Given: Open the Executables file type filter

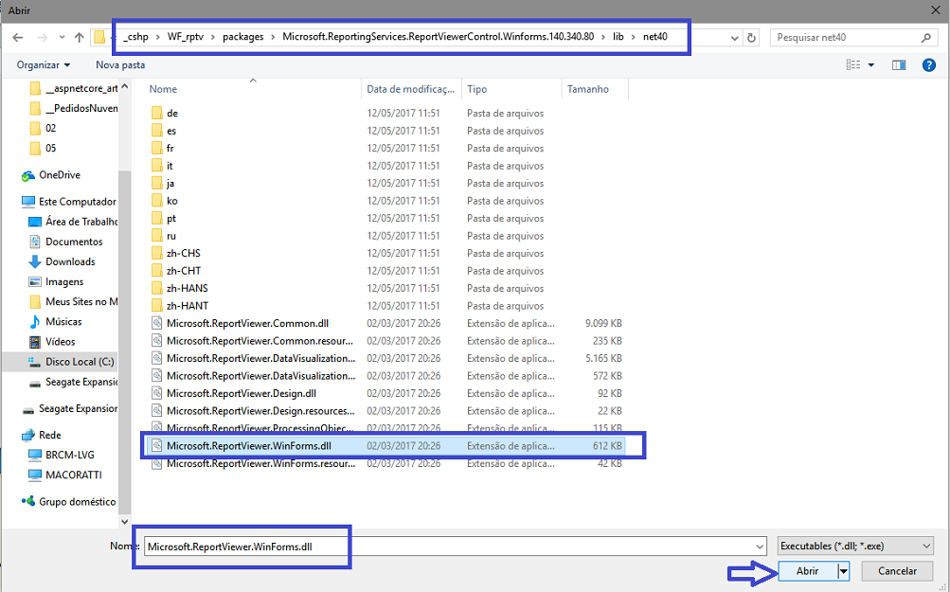Looking at the screenshot, I should click(855, 547).
